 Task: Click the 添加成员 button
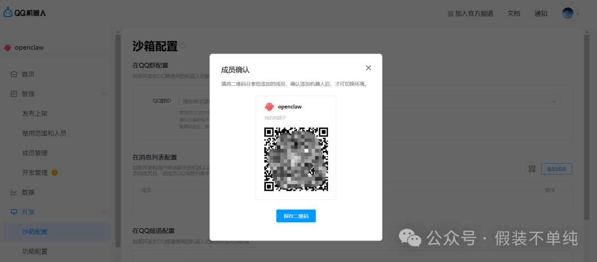click(x=556, y=169)
